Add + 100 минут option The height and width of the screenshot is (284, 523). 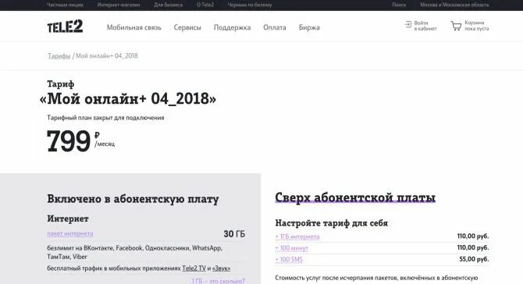tap(291, 248)
